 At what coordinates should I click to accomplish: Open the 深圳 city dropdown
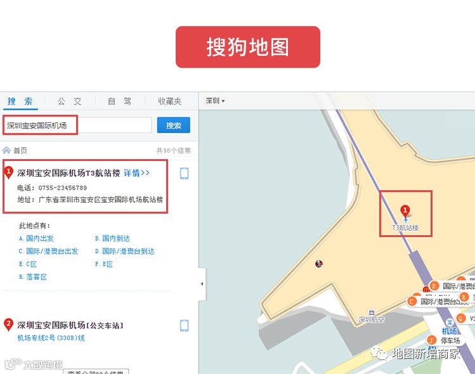pos(215,101)
